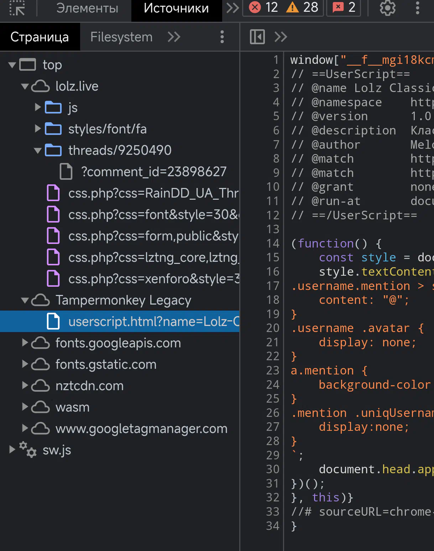Open the issues counter showing 2

click(344, 7)
